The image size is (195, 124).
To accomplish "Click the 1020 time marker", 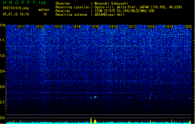I will point(188,27).
